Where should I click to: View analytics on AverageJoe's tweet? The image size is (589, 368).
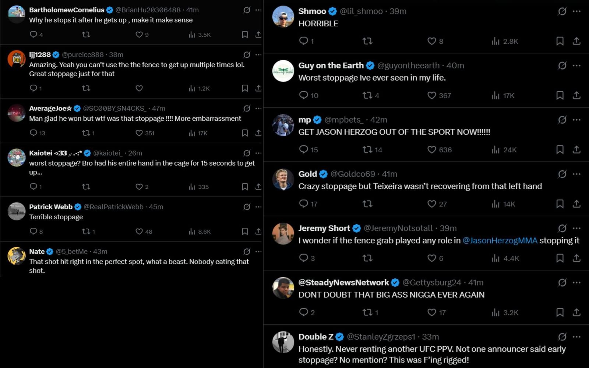tap(192, 133)
